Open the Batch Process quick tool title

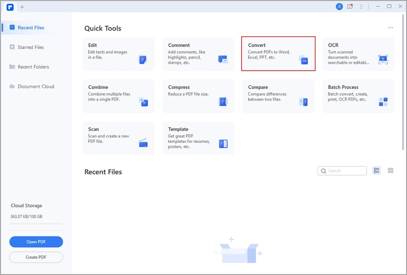click(343, 87)
